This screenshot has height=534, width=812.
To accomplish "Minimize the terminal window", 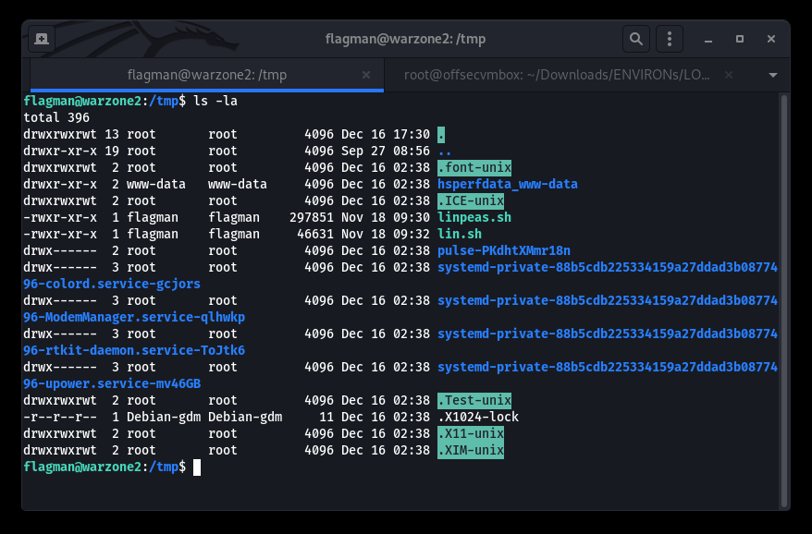I will pos(707,40).
